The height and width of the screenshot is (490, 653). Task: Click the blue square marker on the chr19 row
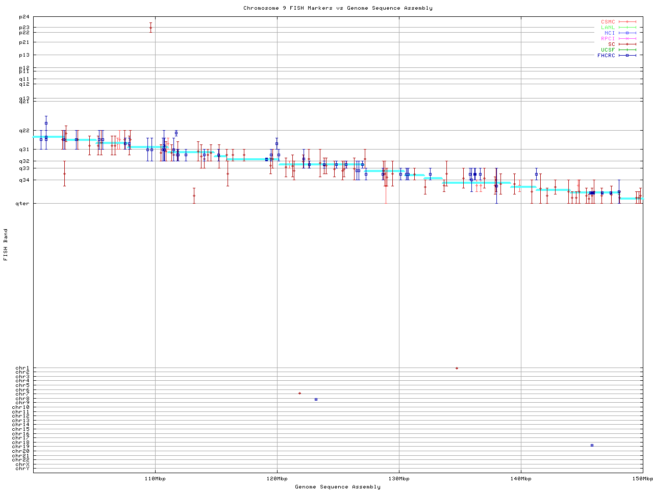coord(592,445)
